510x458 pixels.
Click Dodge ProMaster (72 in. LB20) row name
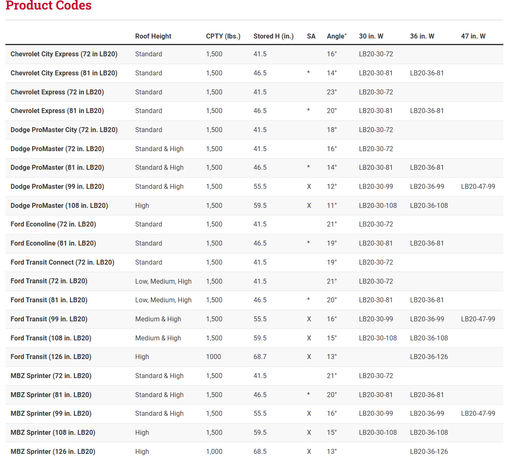coord(57,149)
